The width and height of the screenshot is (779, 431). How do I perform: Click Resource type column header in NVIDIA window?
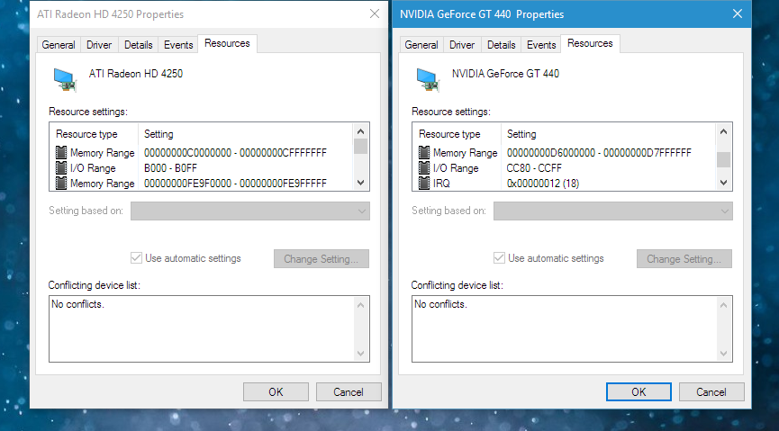(x=457, y=134)
